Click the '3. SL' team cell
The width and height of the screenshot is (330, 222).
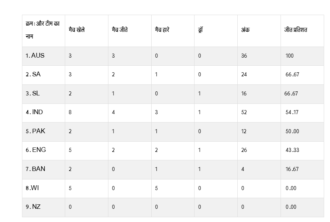point(33,94)
